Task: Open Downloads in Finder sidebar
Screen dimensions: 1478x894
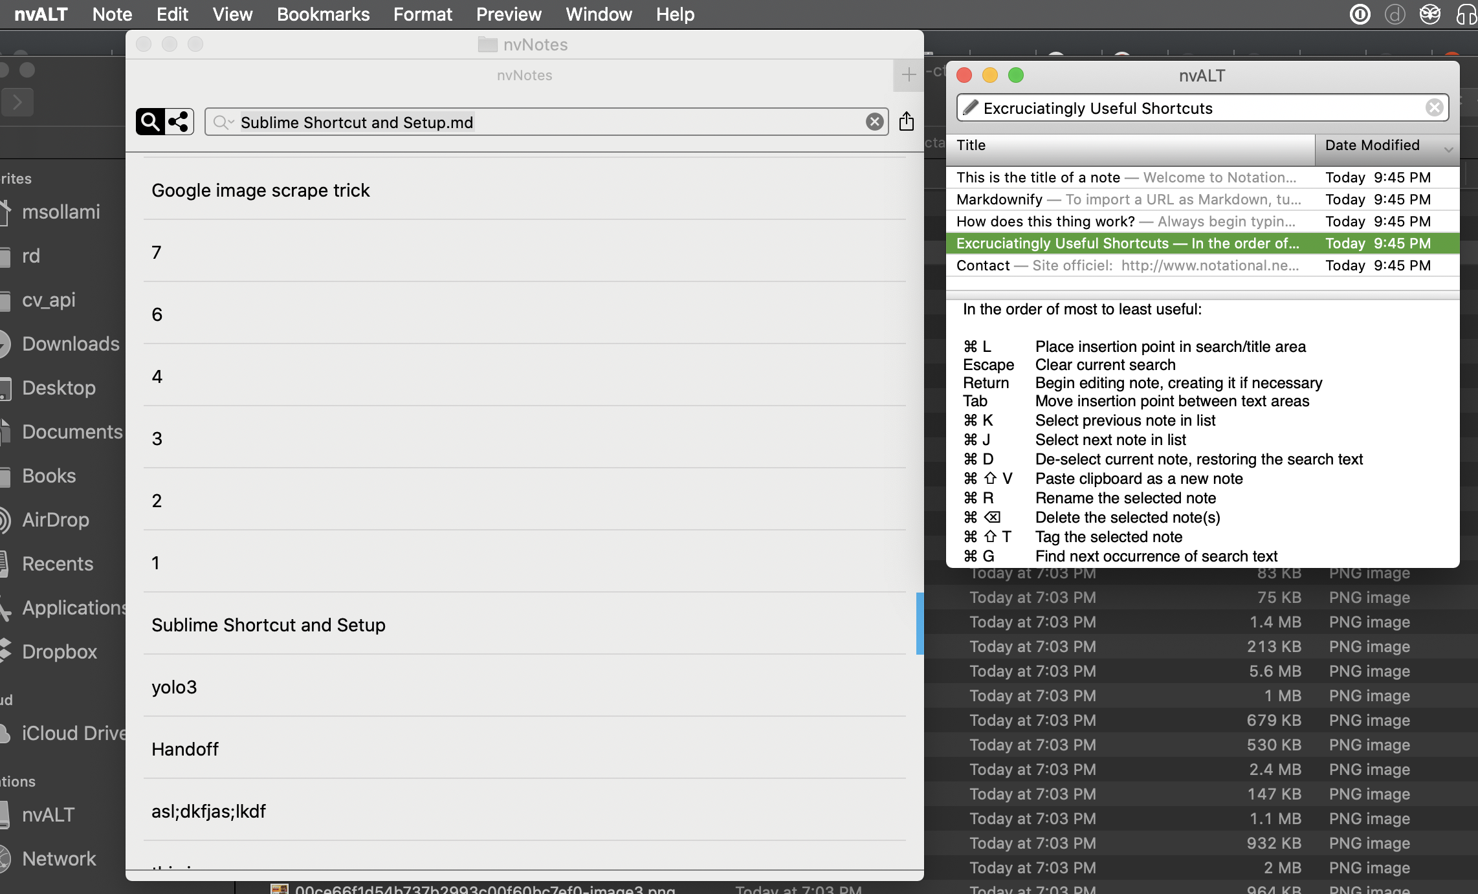Action: tap(71, 343)
